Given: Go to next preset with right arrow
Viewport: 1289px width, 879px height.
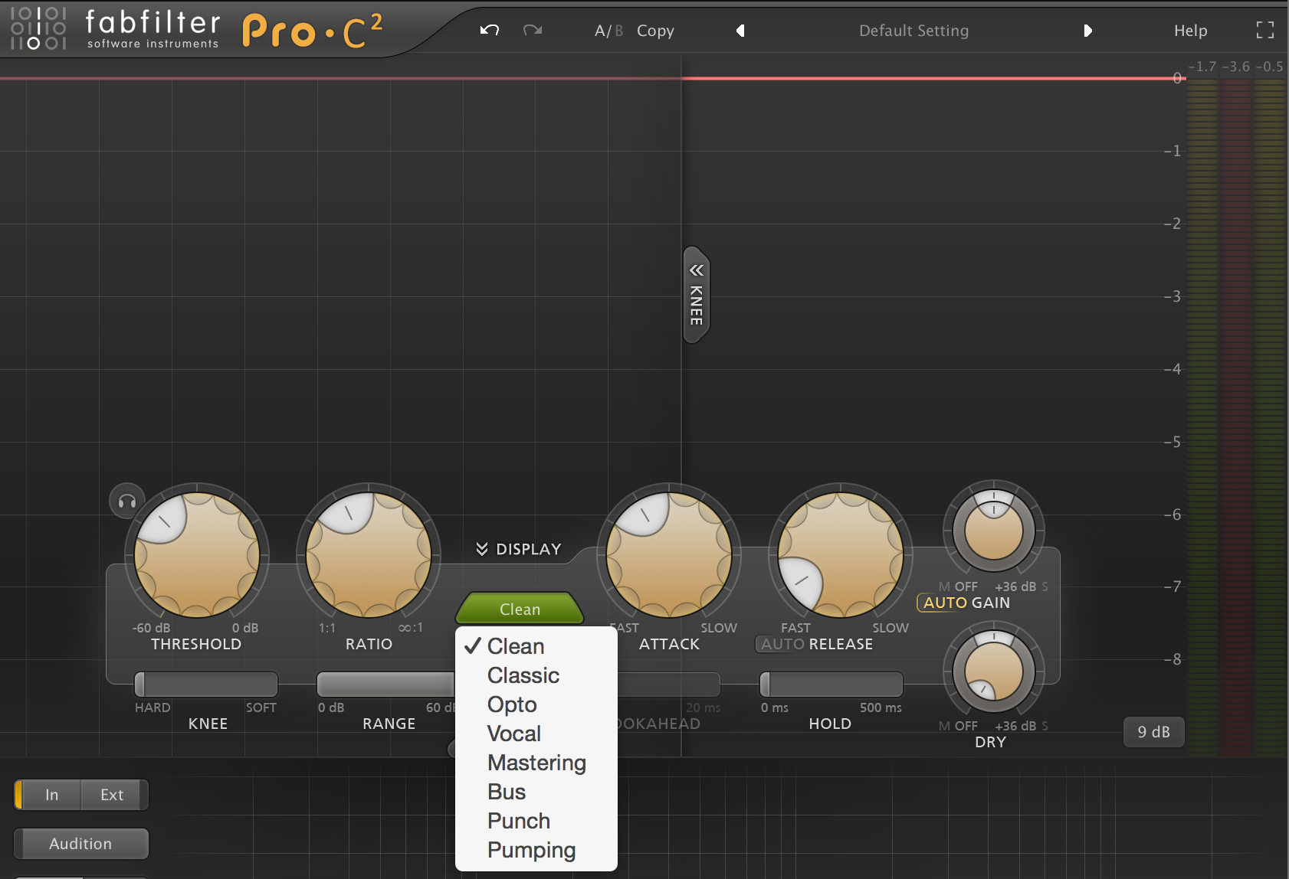Looking at the screenshot, I should (1087, 31).
